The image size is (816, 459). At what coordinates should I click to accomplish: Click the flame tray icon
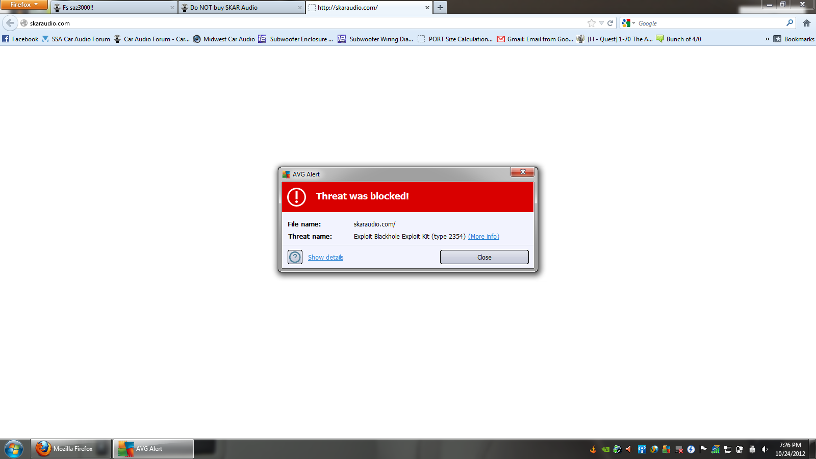(593, 449)
